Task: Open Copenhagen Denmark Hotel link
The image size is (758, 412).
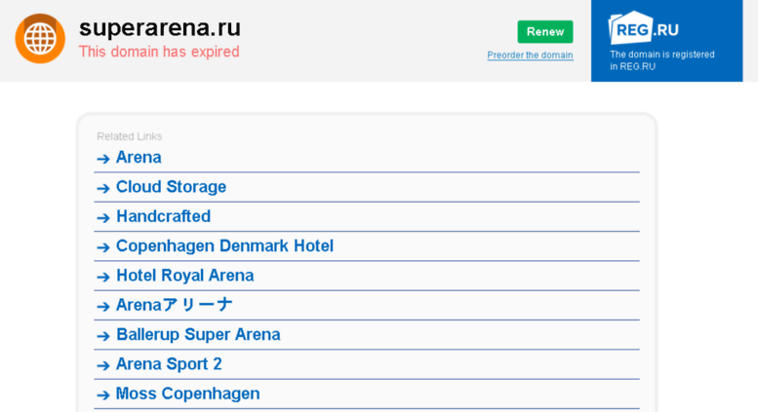Action: pos(224,245)
